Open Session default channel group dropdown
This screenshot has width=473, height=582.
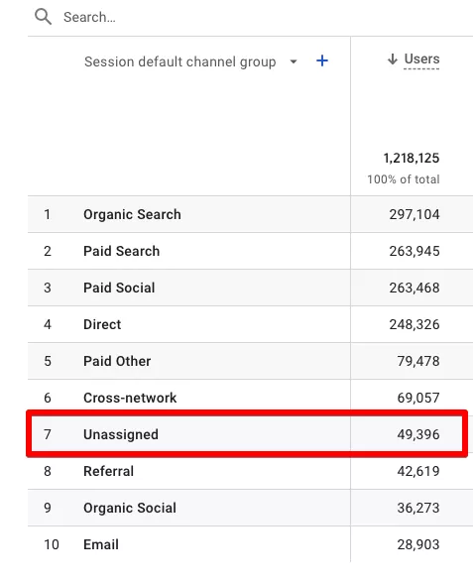pyautogui.click(x=294, y=61)
